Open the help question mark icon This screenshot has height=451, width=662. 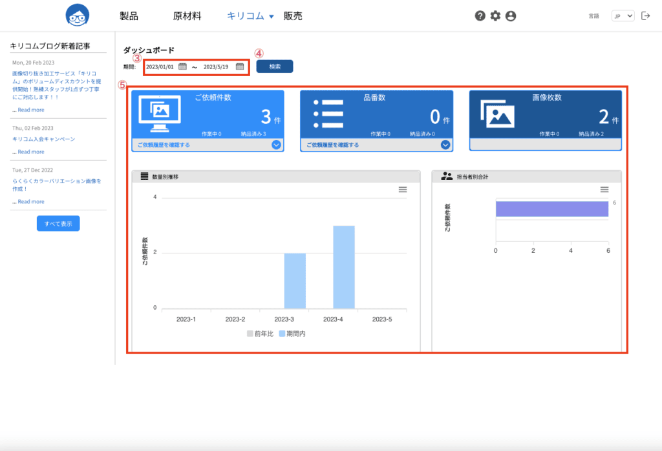(x=480, y=16)
